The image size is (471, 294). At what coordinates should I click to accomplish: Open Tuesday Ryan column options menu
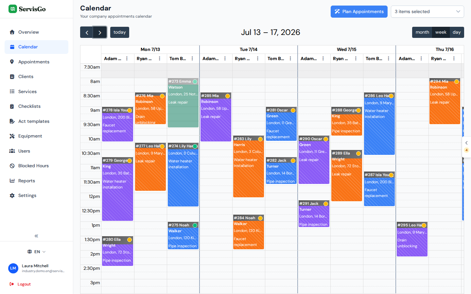pos(258,58)
